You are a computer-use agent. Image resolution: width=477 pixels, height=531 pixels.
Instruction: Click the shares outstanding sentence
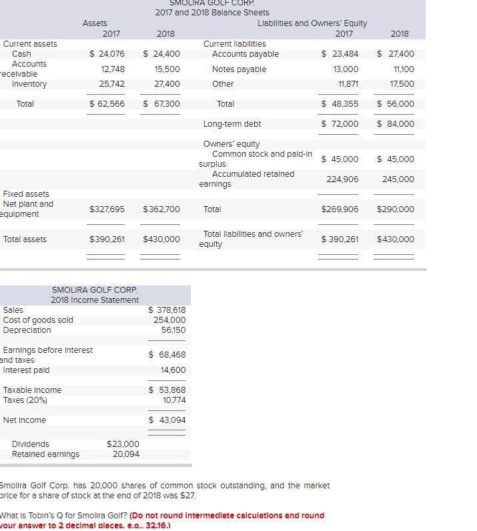click(x=165, y=490)
